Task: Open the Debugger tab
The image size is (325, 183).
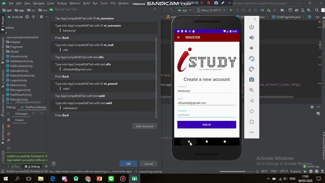Action: [x=21, y=114]
